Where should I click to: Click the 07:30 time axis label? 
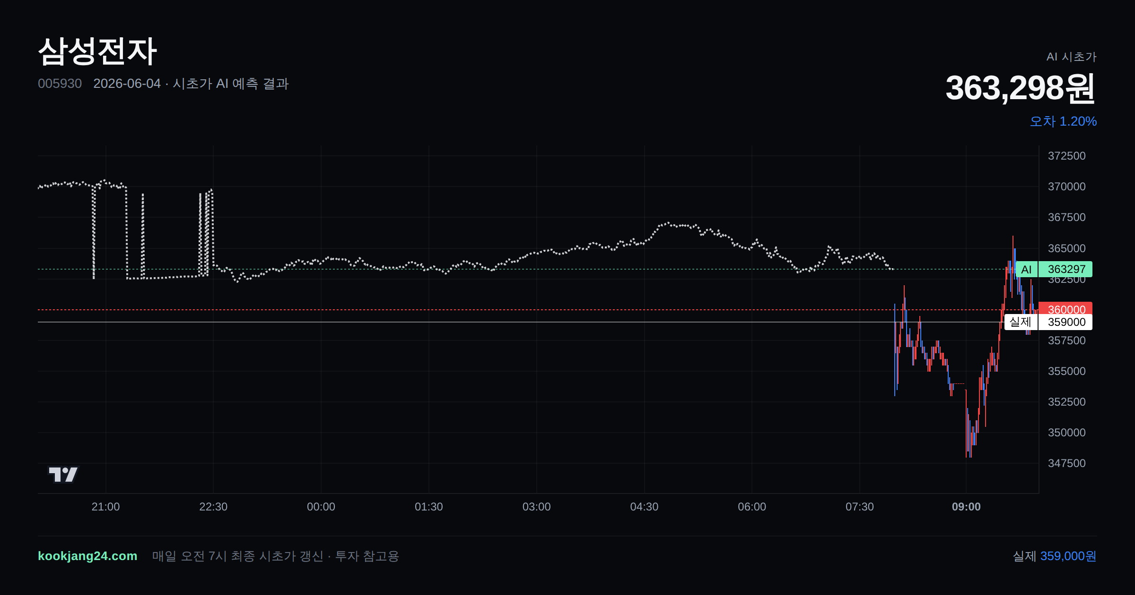pyautogui.click(x=860, y=507)
